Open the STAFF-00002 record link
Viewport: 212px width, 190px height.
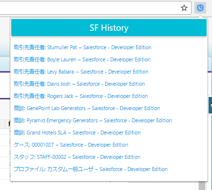click(x=77, y=157)
